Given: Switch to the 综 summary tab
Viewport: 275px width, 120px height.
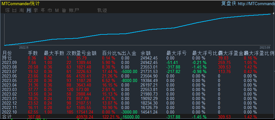Looking at the screenshot, I should click(7, 10).
